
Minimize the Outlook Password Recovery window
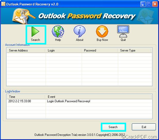click(x=143, y=4)
